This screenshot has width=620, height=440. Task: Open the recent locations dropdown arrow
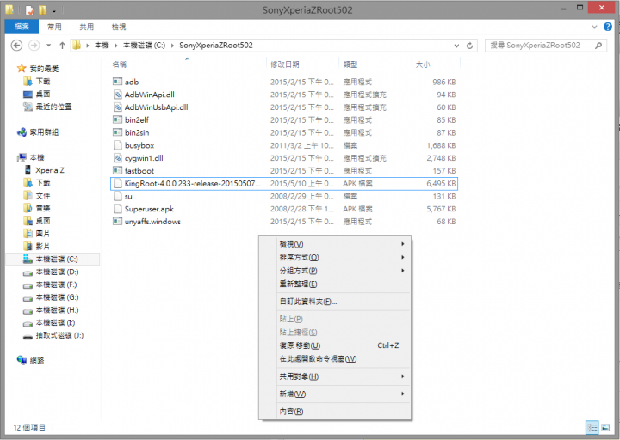(x=48, y=46)
